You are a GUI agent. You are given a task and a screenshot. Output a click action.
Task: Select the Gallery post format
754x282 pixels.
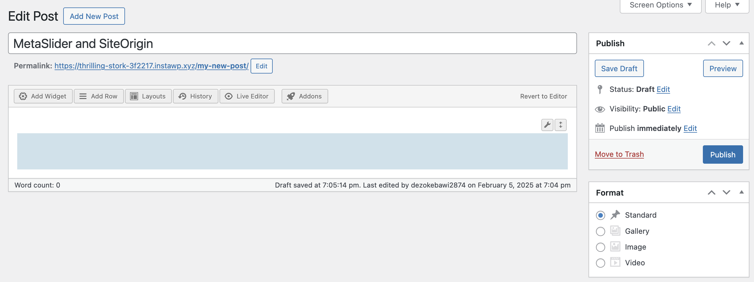(x=600, y=231)
